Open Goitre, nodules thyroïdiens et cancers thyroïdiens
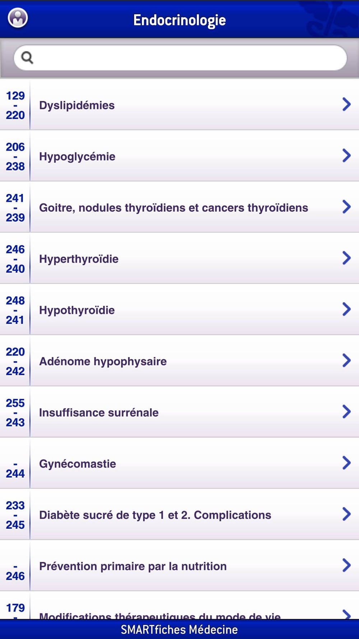Screen dimensions: 359x639 click(x=179, y=207)
